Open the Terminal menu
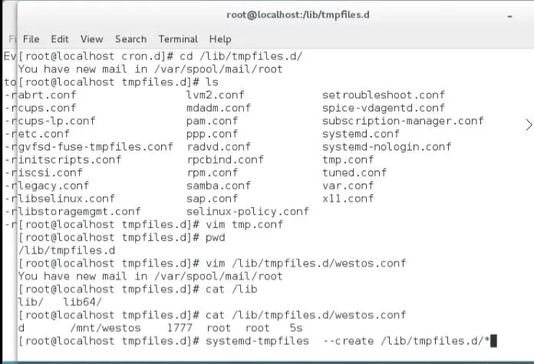Screen dimensions: 534x364 click(x=178, y=39)
